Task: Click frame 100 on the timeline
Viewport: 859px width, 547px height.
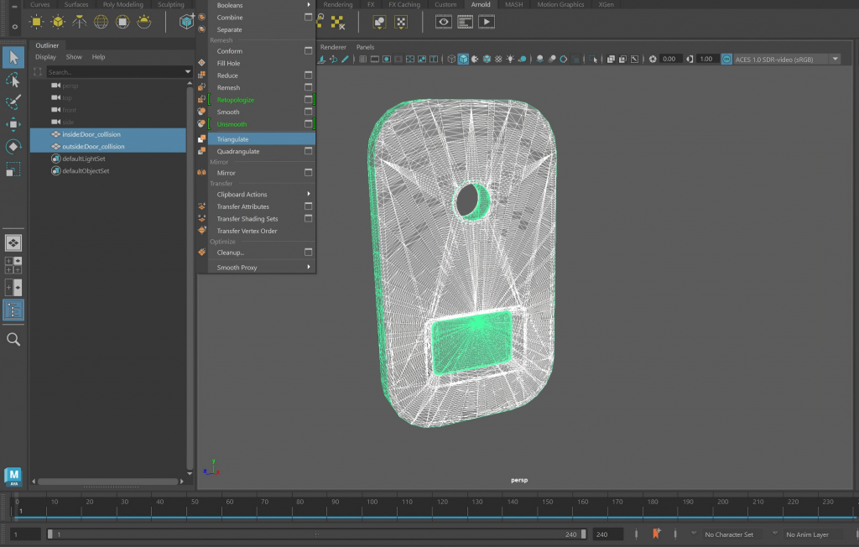Action: click(372, 502)
